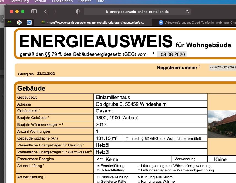Go back to the previous page

pos(46,12)
